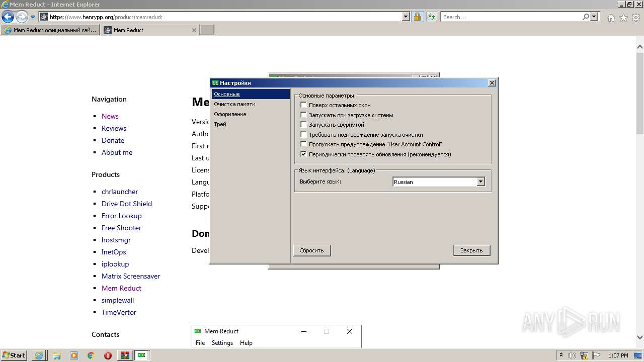The image size is (644, 362).
Task: Click the 'Сбросить' reset button
Action: 312,250
